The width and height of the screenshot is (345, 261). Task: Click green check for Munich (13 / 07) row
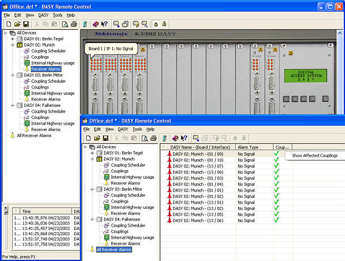[277, 166]
